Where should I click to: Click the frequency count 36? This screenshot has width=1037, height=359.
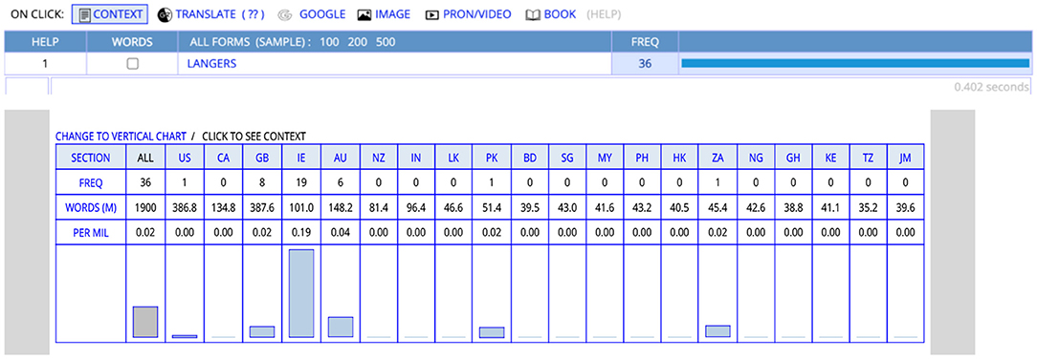coord(645,64)
